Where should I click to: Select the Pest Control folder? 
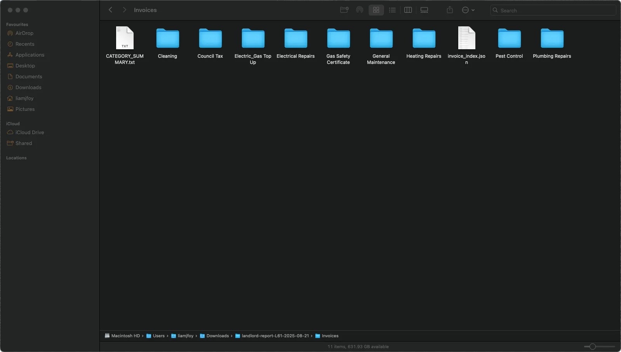click(509, 38)
